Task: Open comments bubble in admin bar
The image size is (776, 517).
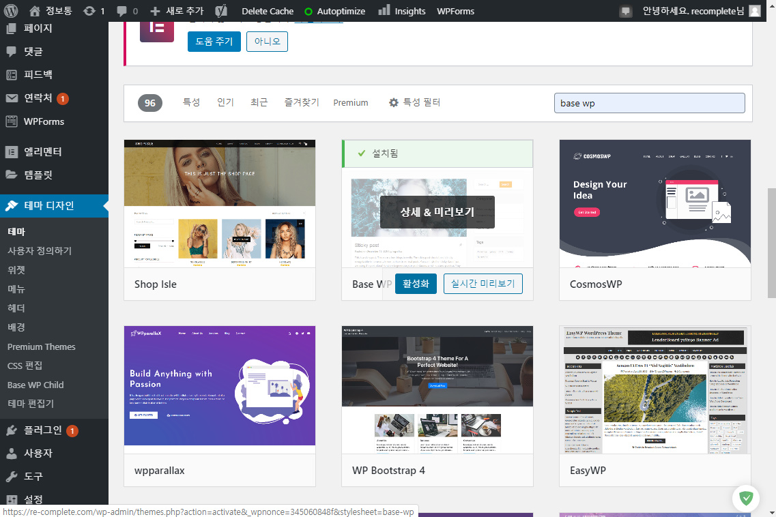Action: point(121,11)
